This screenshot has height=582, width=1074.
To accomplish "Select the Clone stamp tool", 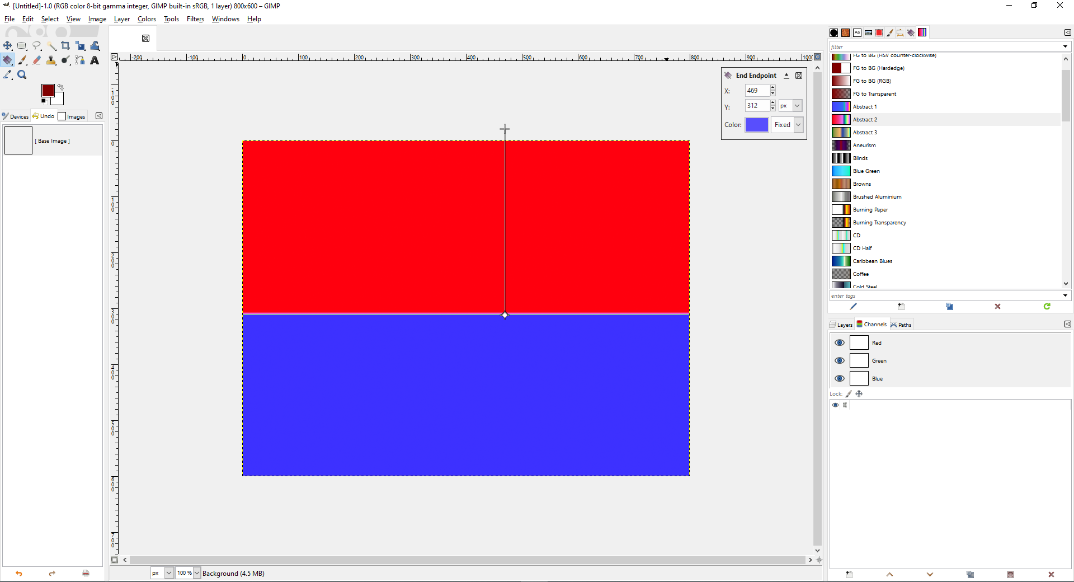I will tap(51, 60).
